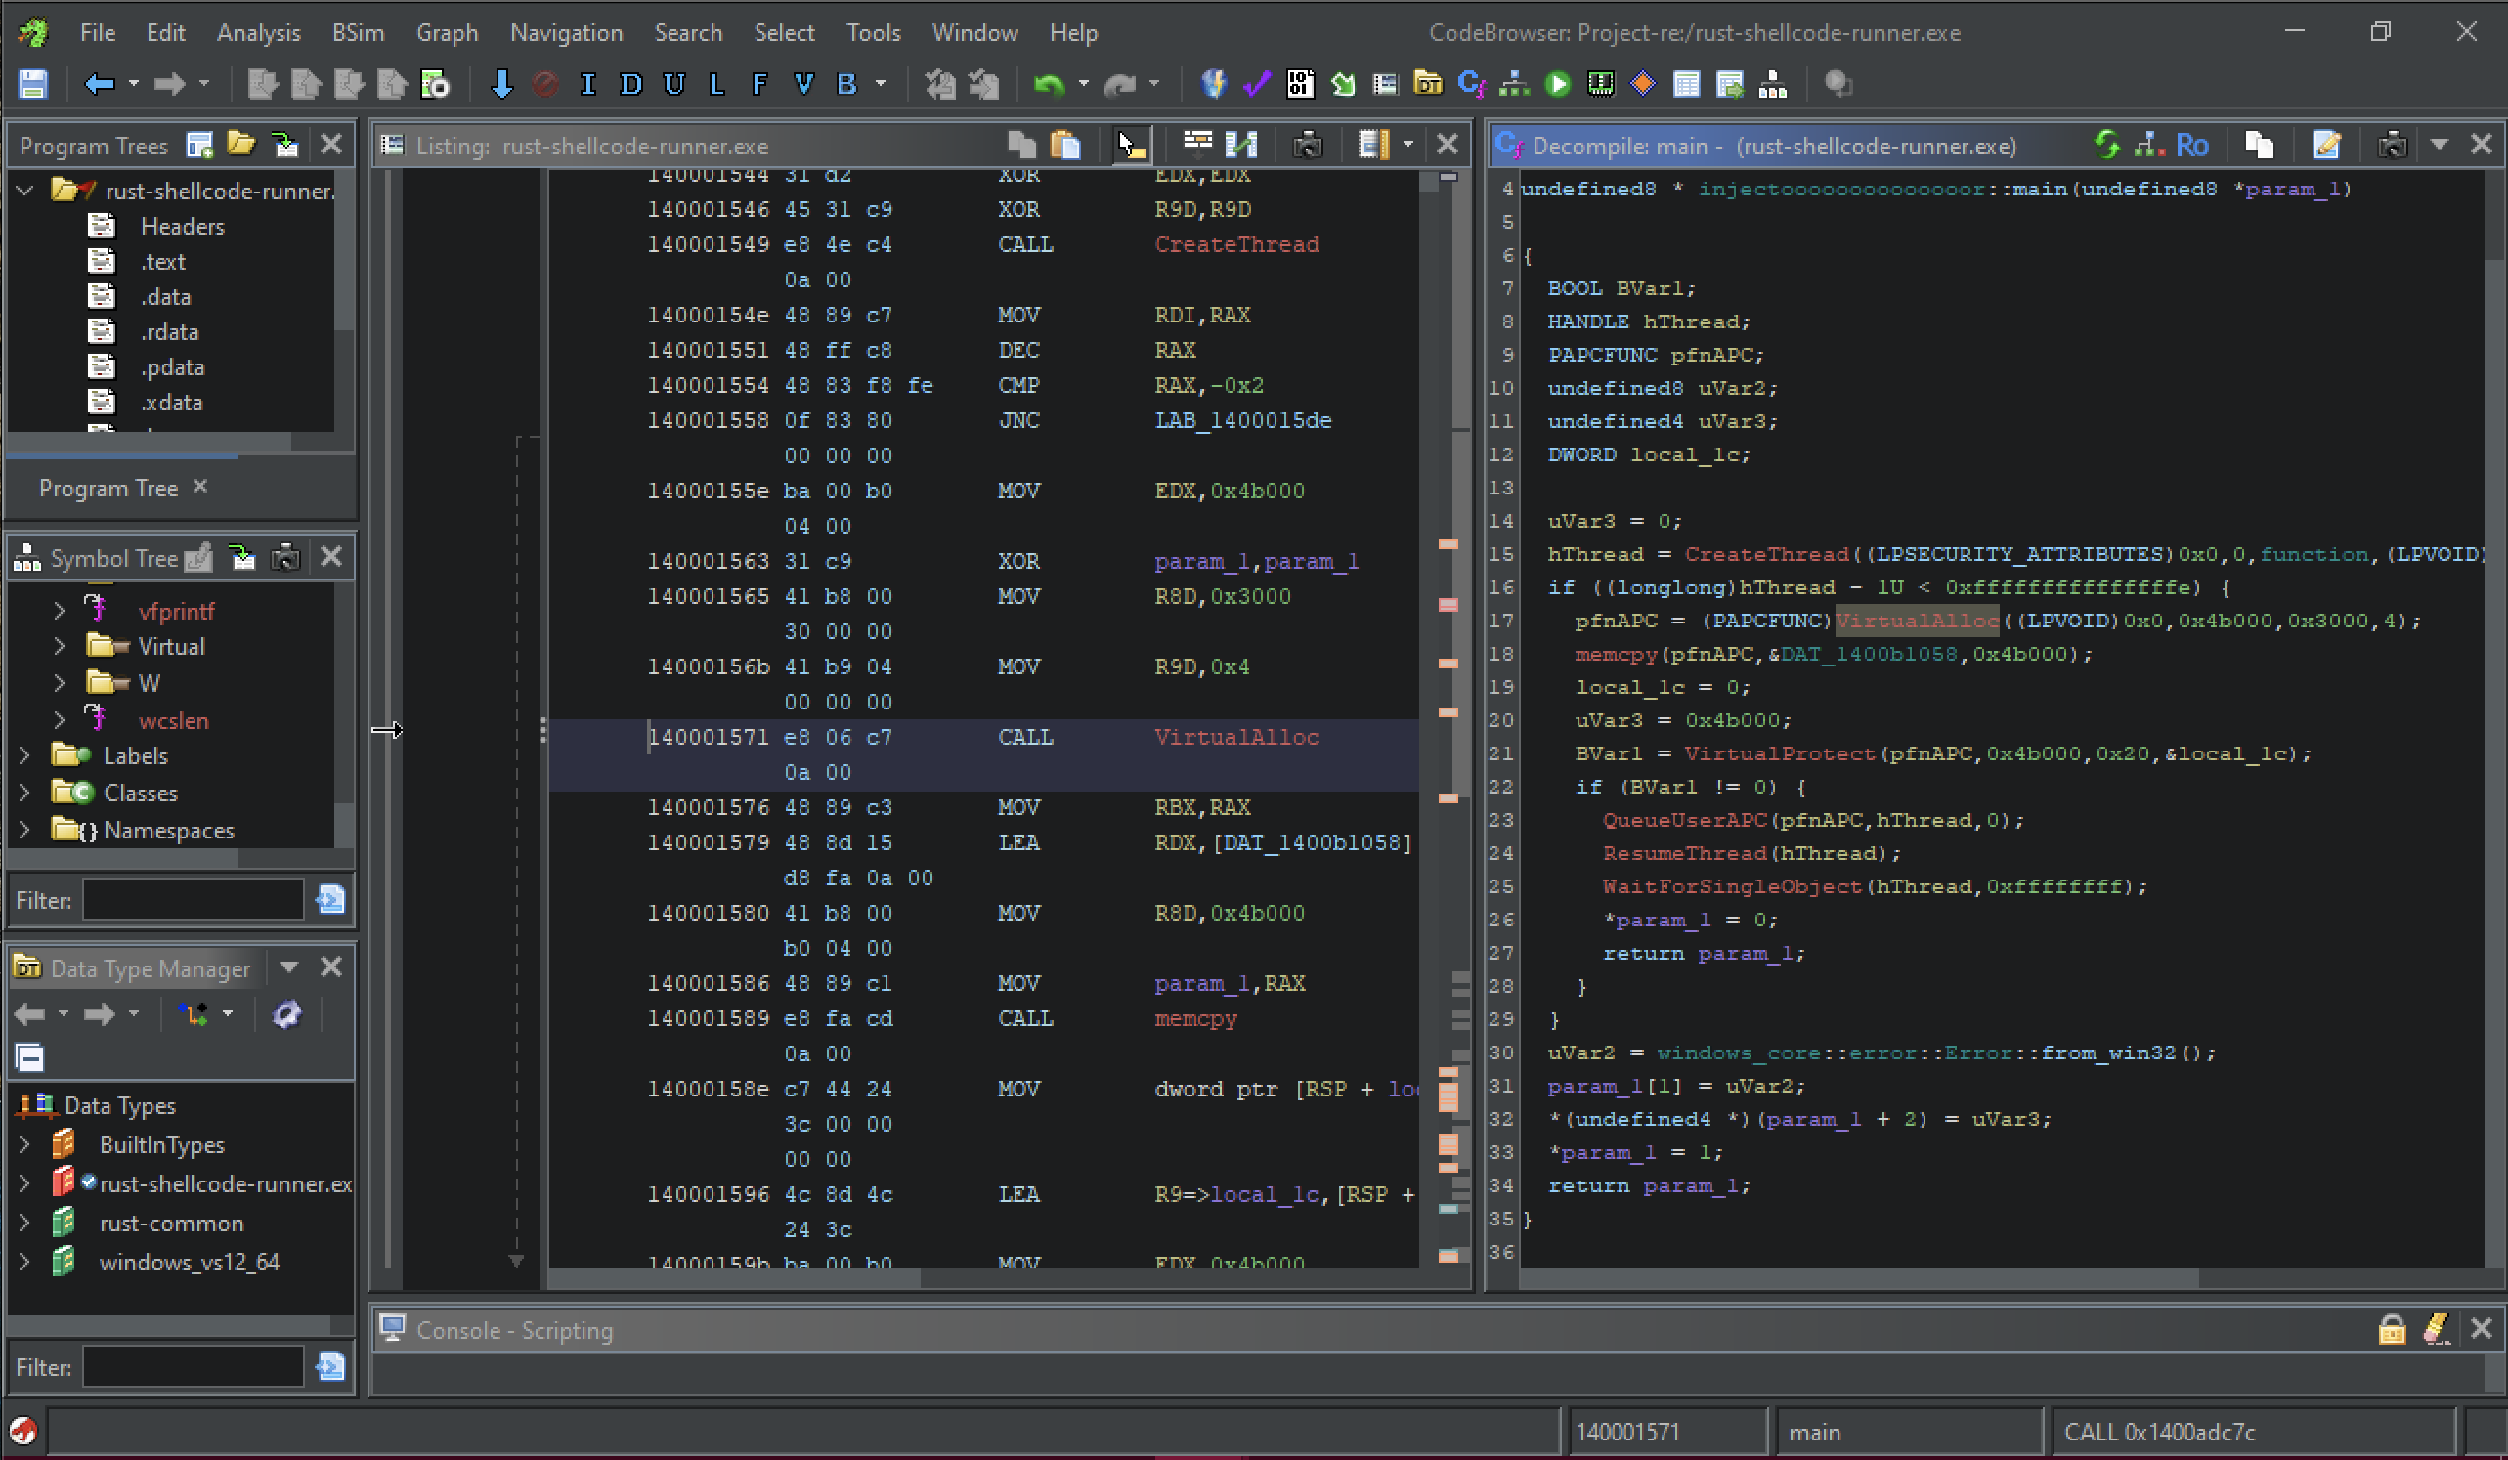Save the program with the floppy disk icon
This screenshot has height=1460, width=2508.
33,85
